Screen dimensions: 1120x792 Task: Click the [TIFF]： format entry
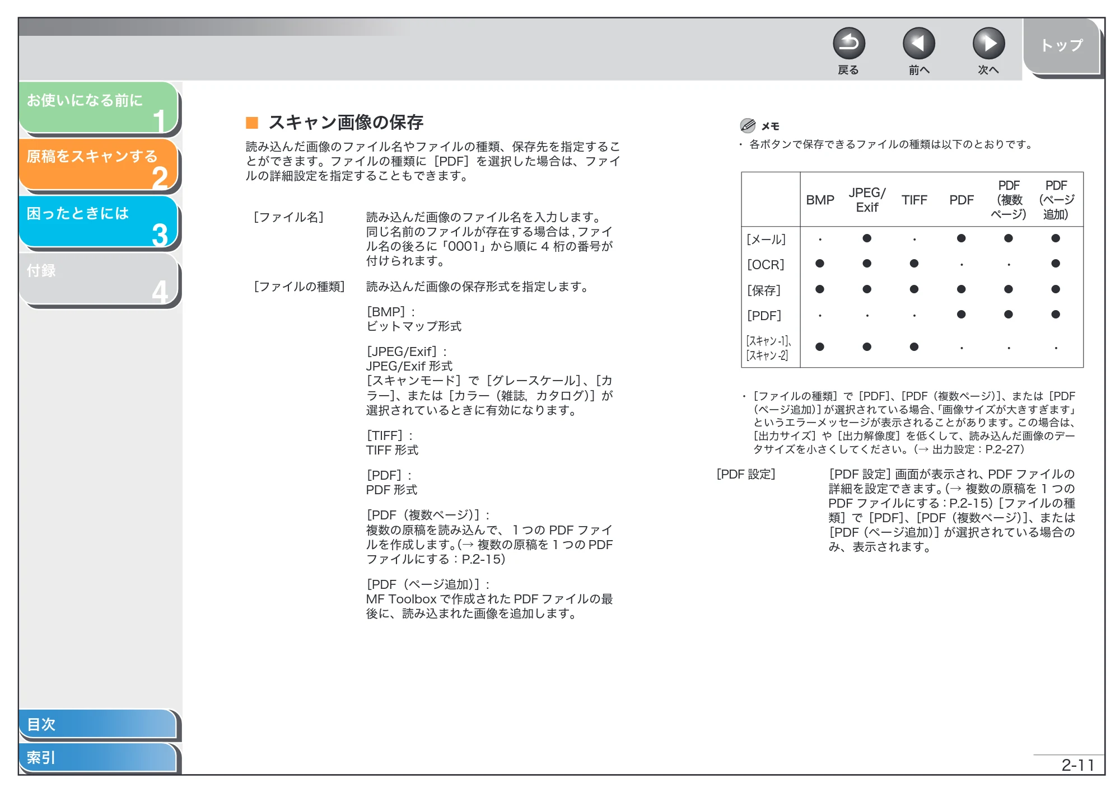point(390,435)
